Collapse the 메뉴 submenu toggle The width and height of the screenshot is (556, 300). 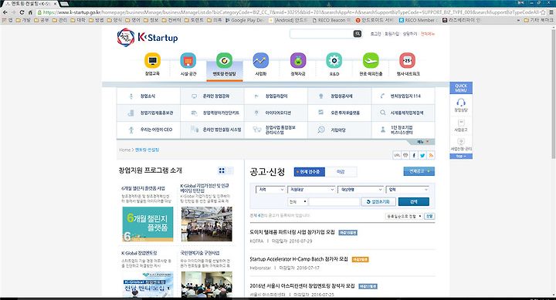(x=422, y=142)
